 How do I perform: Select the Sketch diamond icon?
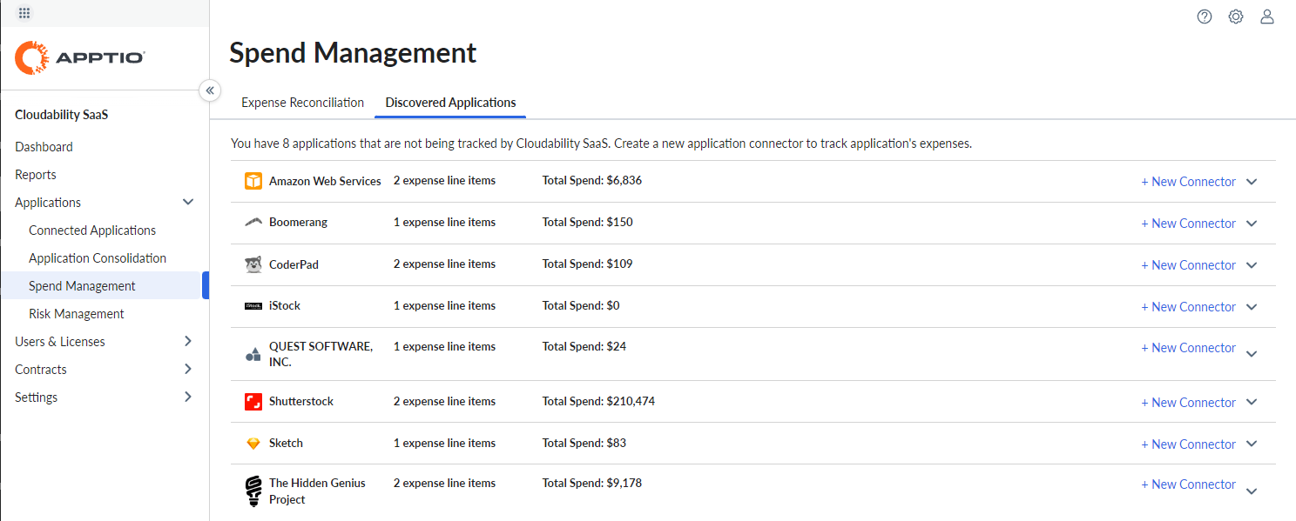click(x=253, y=443)
